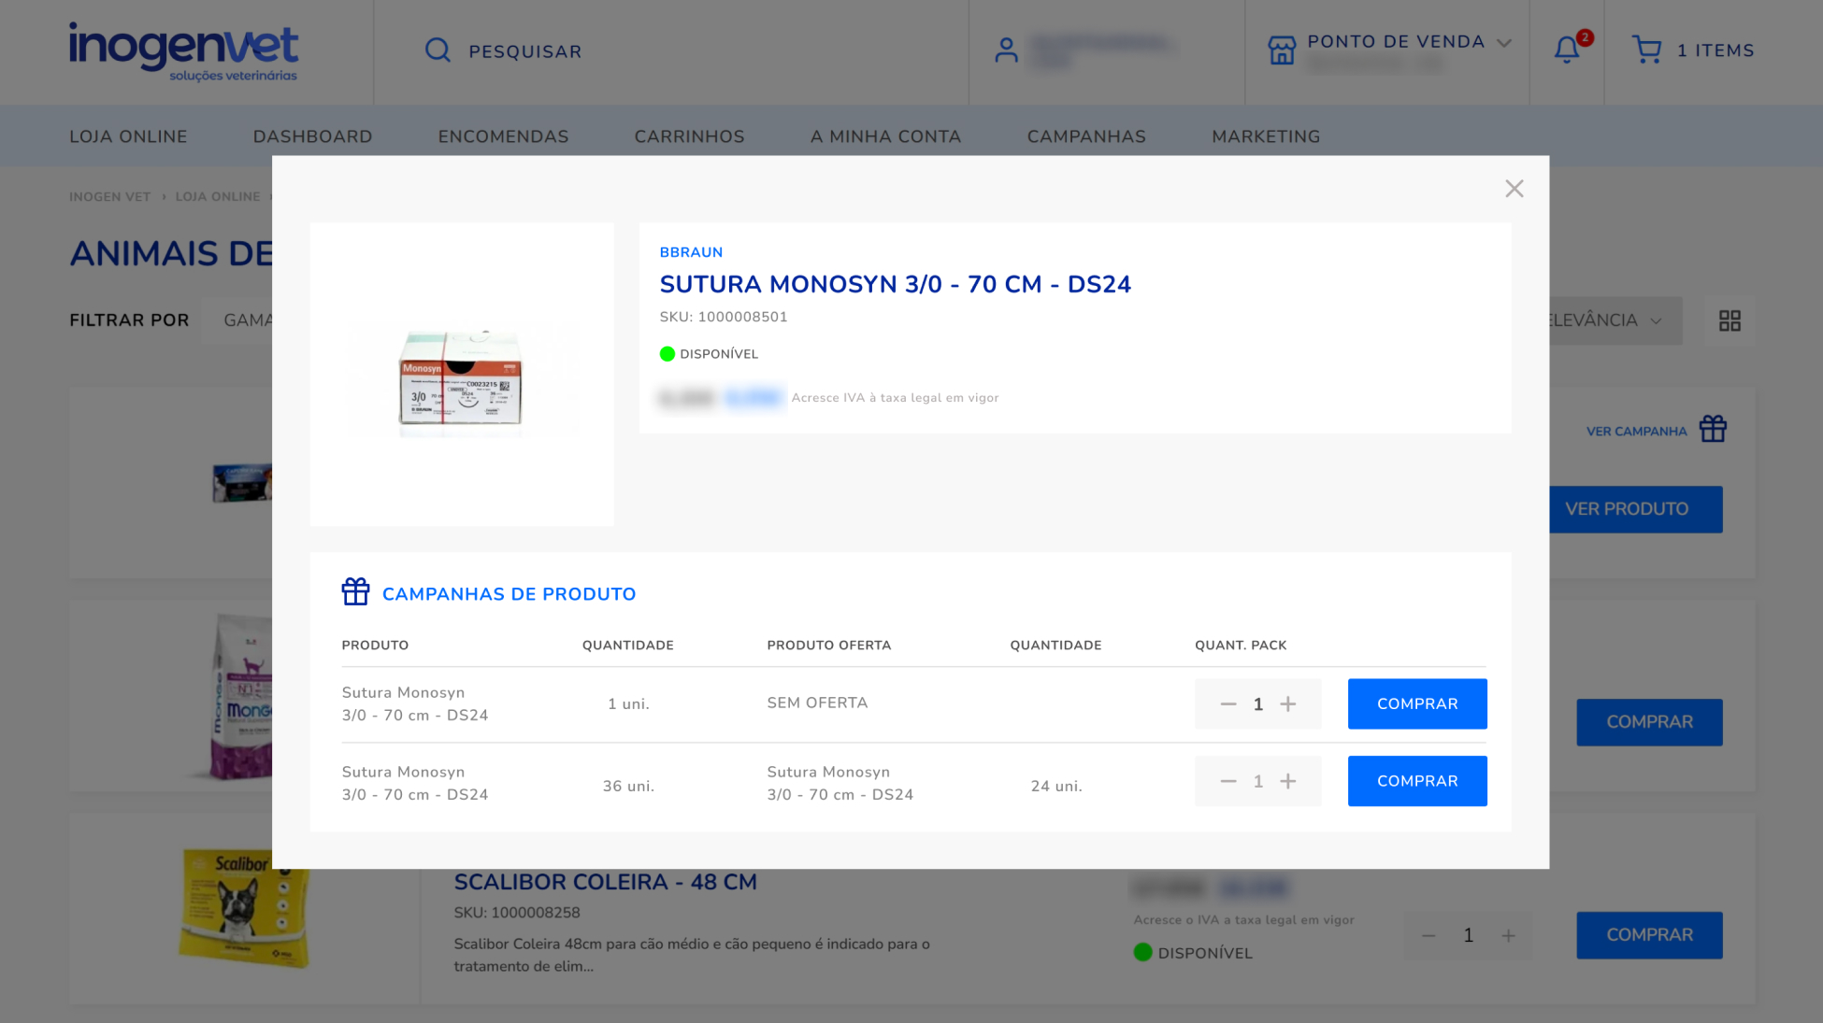Increase pack quantity for the 1 uni. row
Screen dimensions: 1823x1023
click(x=1287, y=704)
